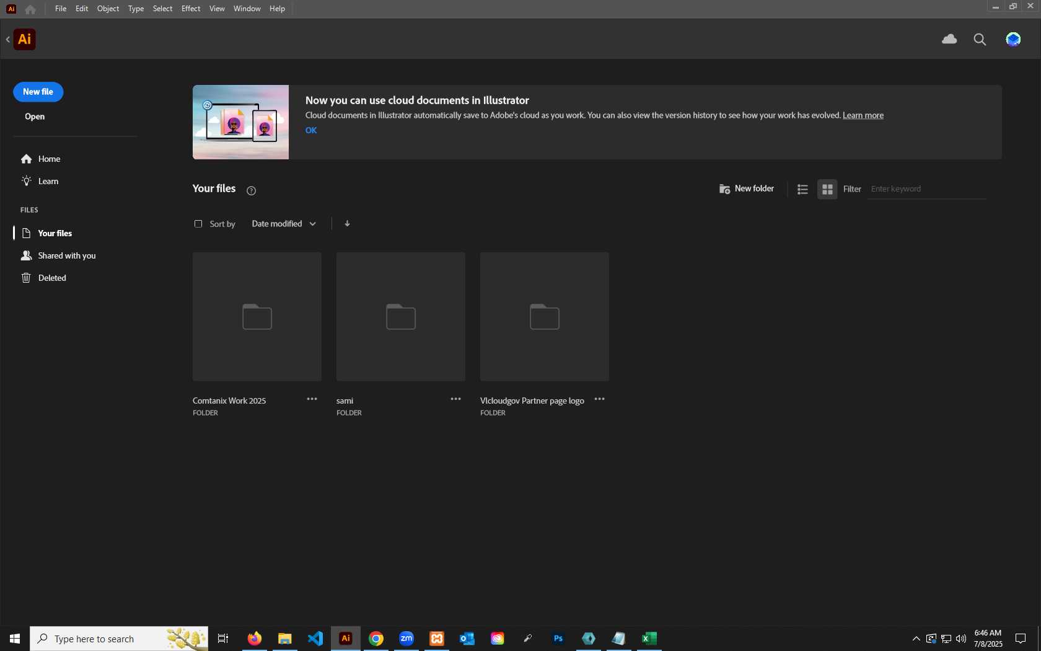Click the New file button

point(38,92)
